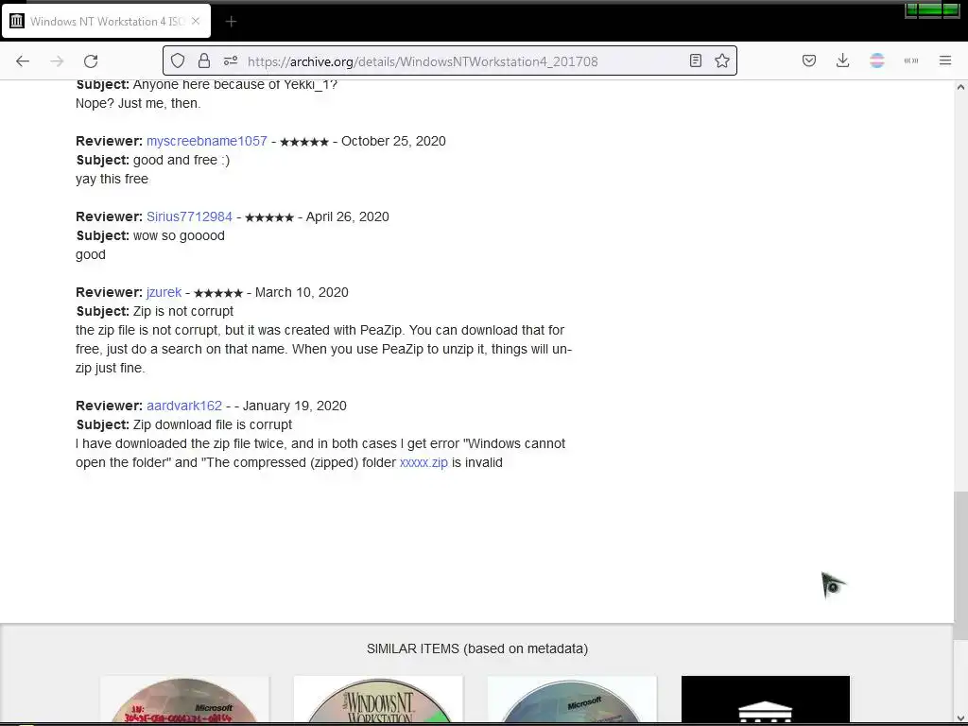Viewport: 968px width, 726px height.
Task: Open the tracking protection shield icon
Action: point(178,60)
